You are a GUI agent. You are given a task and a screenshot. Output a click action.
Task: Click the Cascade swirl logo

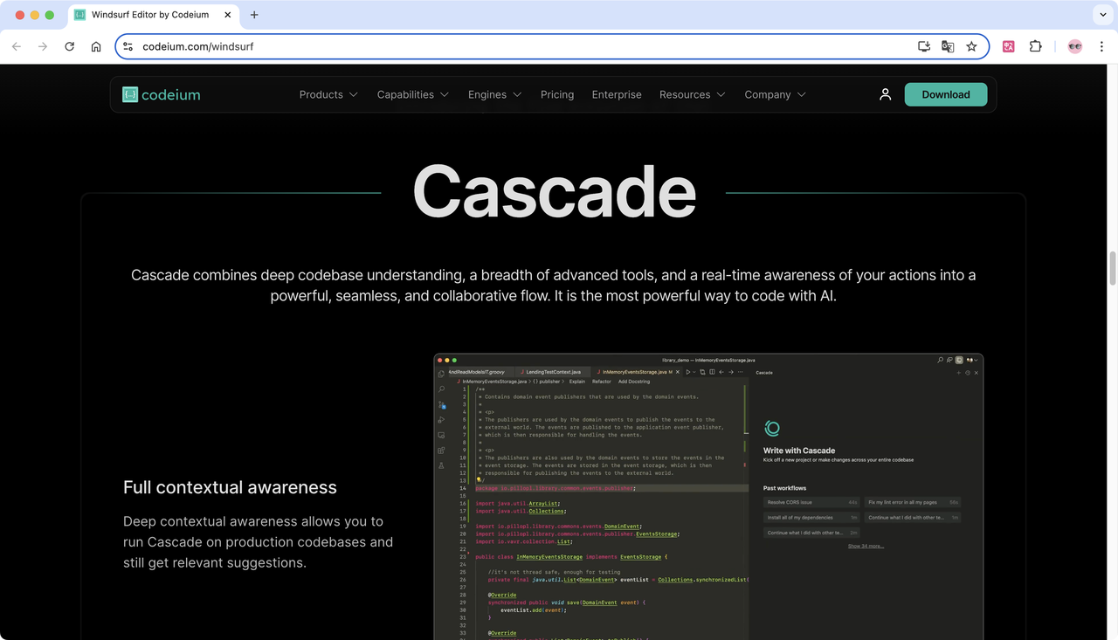[772, 428]
